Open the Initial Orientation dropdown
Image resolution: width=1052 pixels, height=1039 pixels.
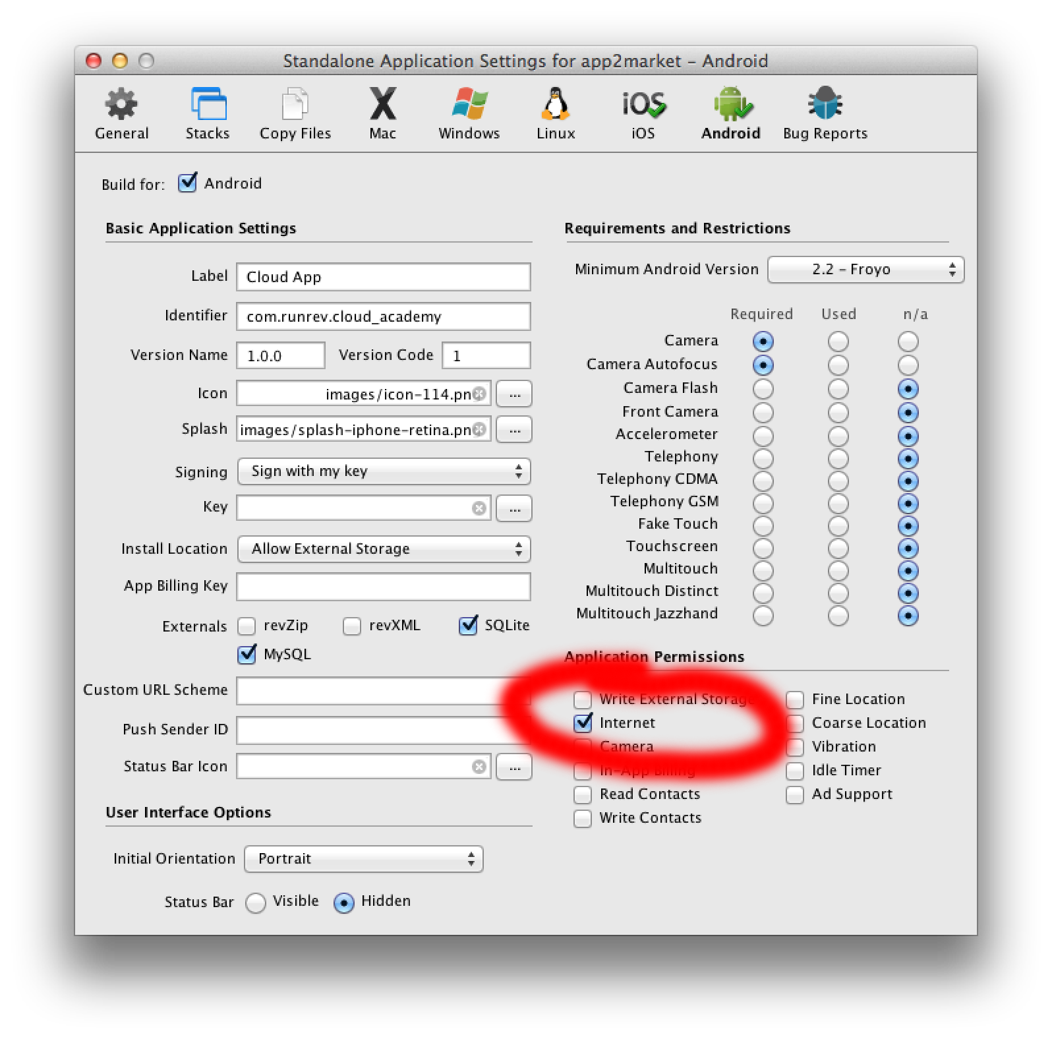tap(363, 859)
